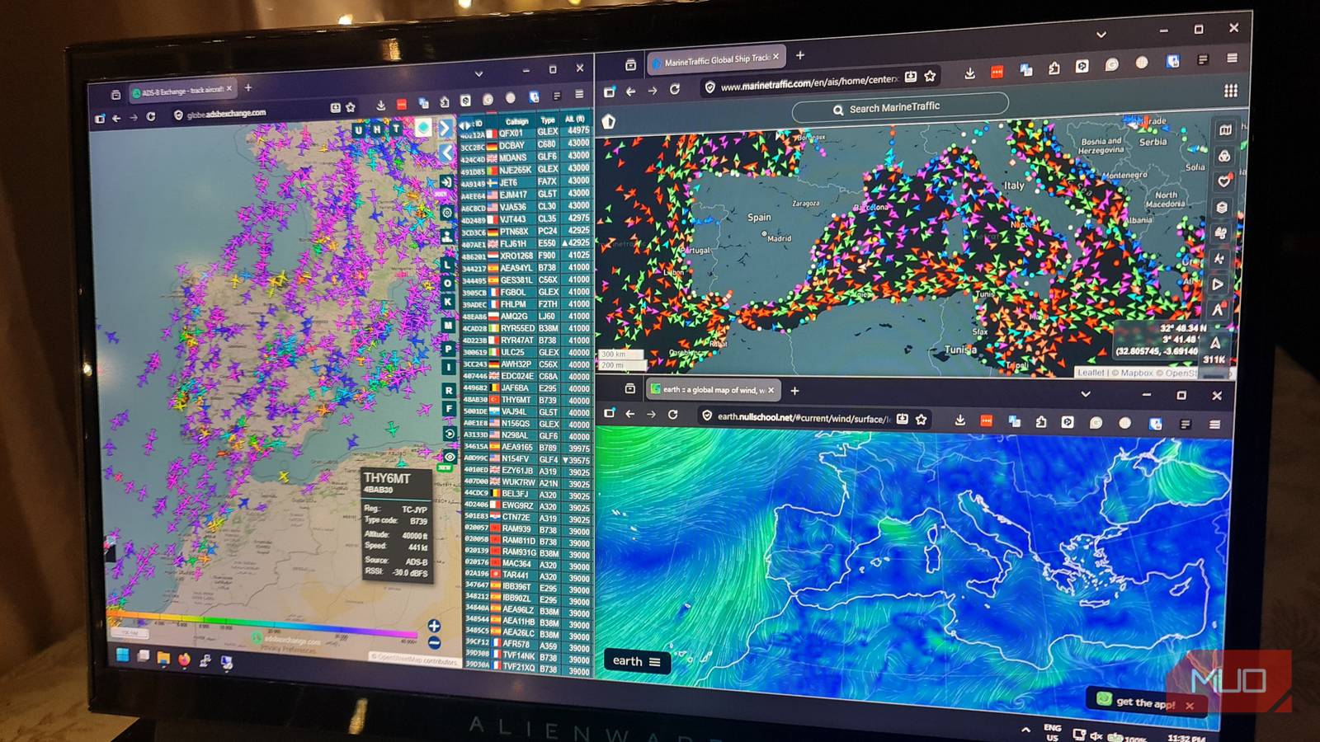
Task: Reload the MarineTraffic page
Action: [x=675, y=89]
